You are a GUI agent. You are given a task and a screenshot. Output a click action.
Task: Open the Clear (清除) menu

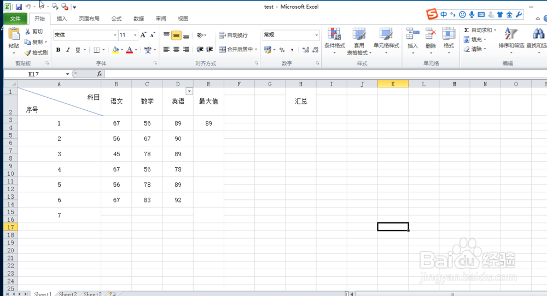pos(475,49)
